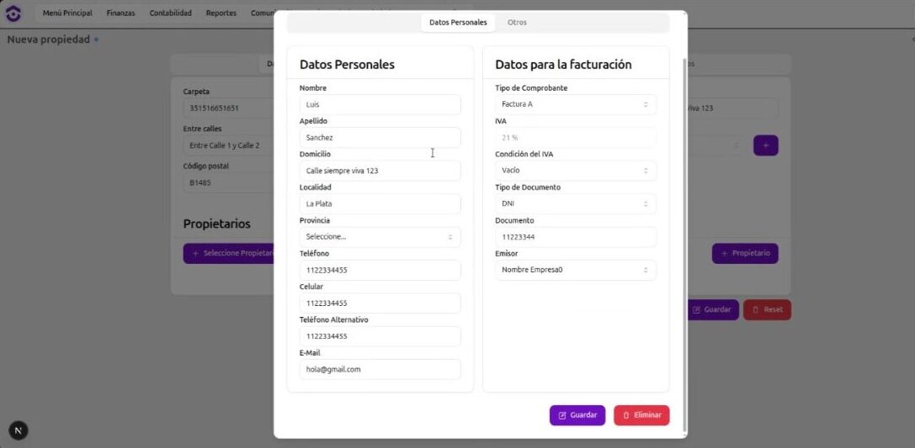The width and height of the screenshot is (915, 448).
Task: Click the Nombre input field
Action: (380, 104)
